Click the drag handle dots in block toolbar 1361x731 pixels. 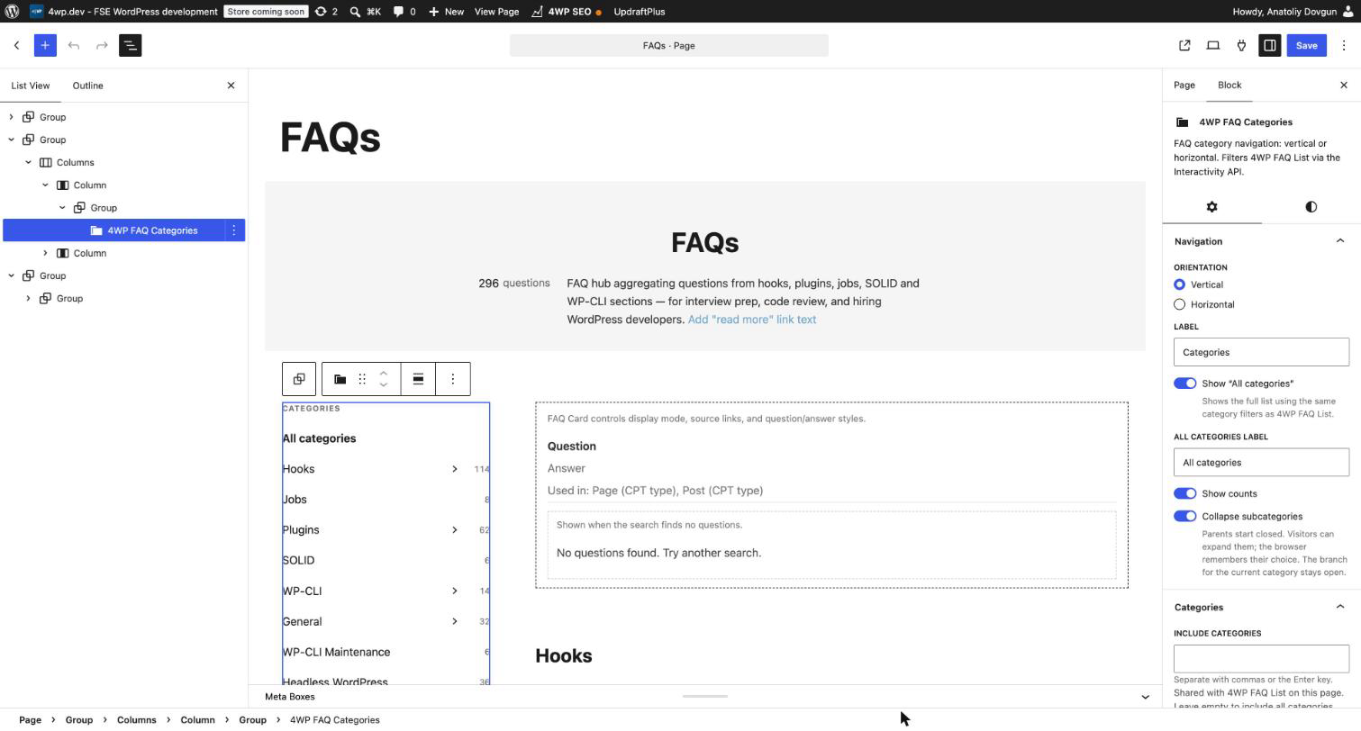[x=362, y=379]
